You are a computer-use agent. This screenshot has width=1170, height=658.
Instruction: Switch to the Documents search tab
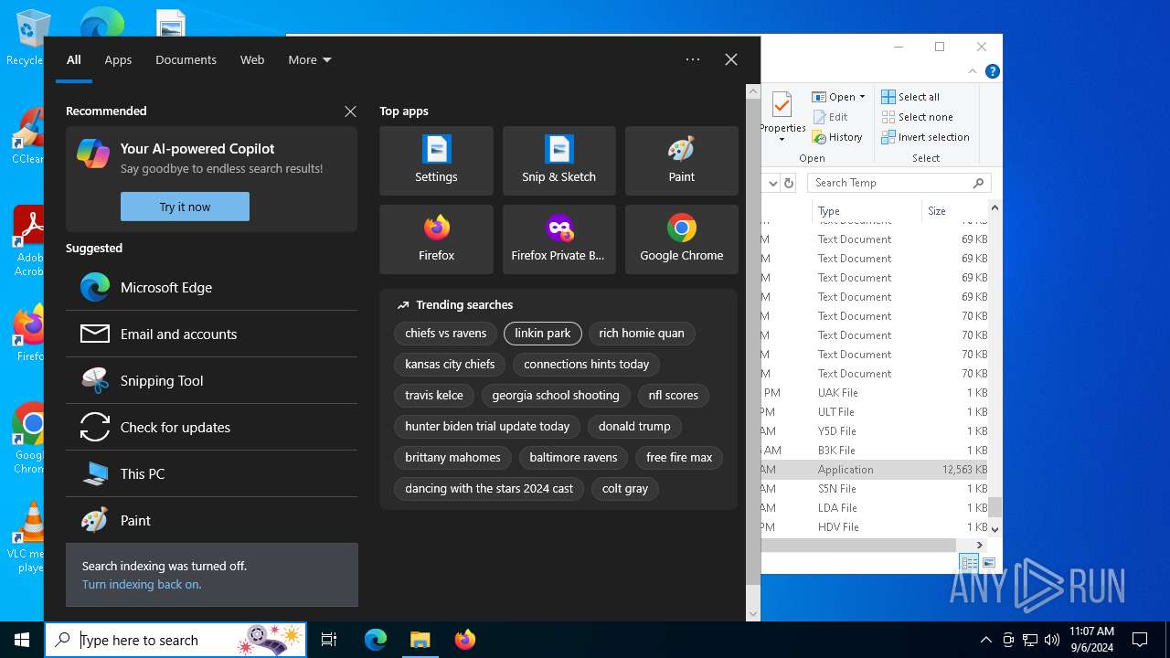(186, 59)
